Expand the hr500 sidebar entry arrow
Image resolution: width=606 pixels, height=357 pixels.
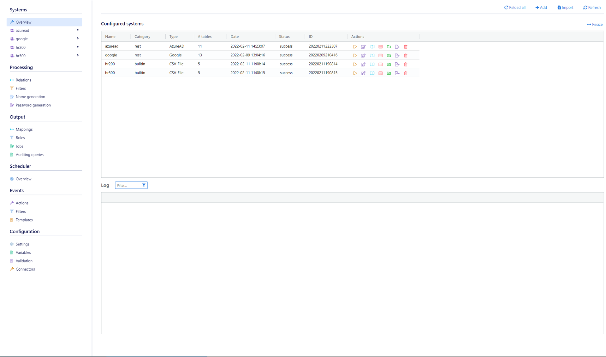tap(78, 55)
